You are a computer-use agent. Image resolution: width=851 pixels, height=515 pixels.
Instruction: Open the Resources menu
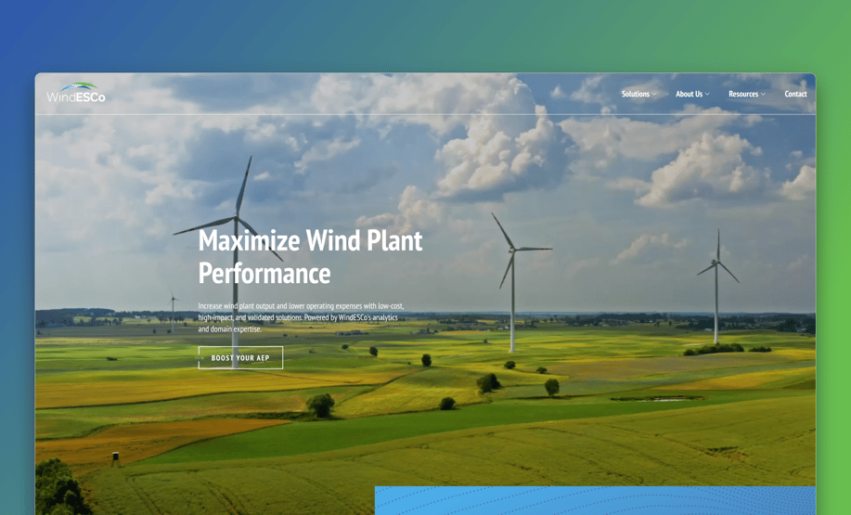742,94
